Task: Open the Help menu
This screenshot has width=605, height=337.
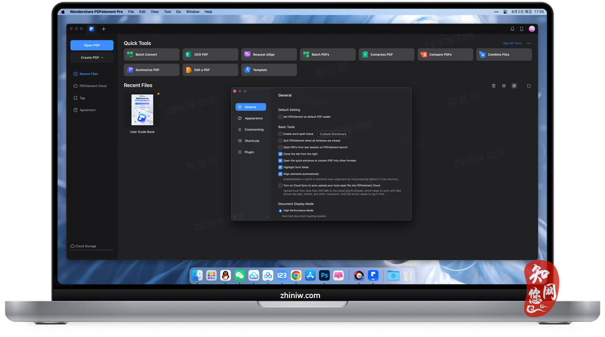Action: [208, 12]
